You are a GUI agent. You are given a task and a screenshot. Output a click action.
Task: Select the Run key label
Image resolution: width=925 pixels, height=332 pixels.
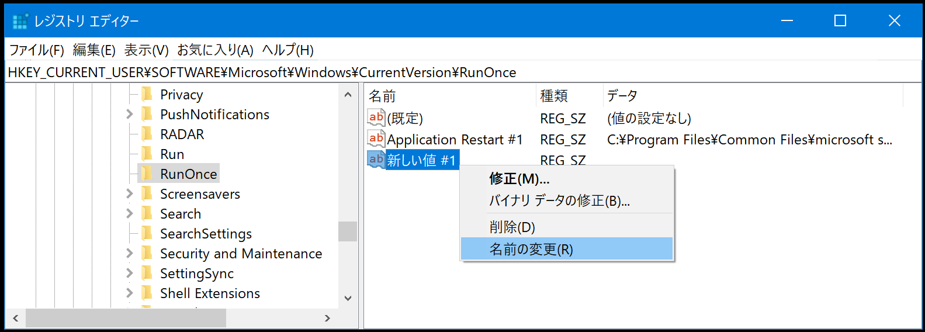(x=172, y=154)
